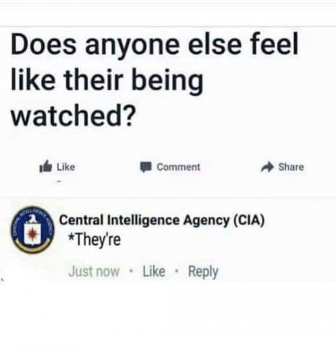Click 'Does anyone else feel' headline line
Viewport: 336px width, 350px height.
pos(154,44)
